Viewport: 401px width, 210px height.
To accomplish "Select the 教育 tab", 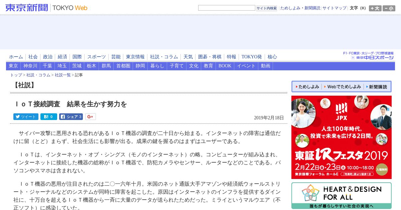I will pos(209,66).
